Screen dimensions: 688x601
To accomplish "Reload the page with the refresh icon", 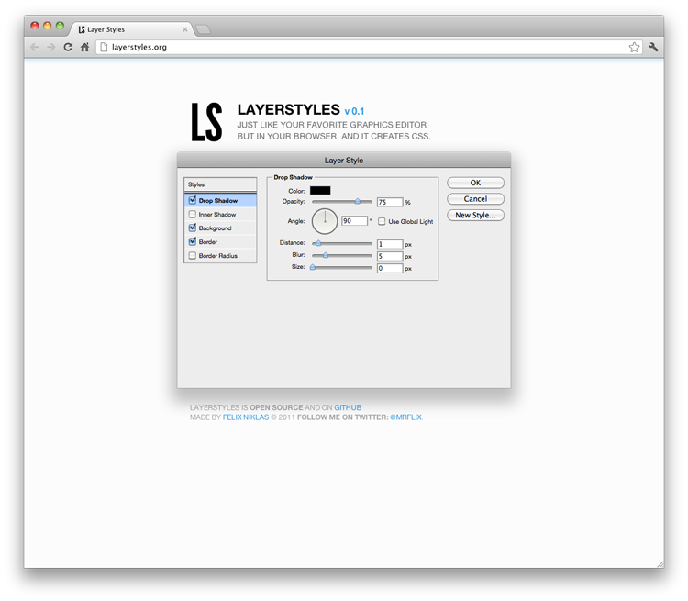I will click(68, 47).
